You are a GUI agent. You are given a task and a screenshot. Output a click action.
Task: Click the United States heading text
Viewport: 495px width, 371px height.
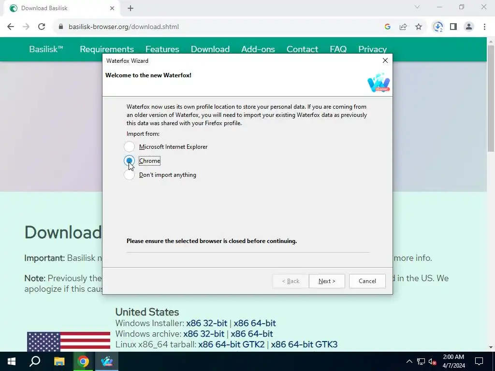[147, 312]
